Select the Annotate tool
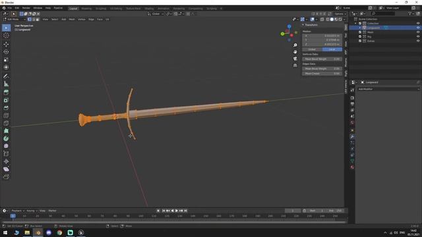 pyautogui.click(x=6, y=76)
